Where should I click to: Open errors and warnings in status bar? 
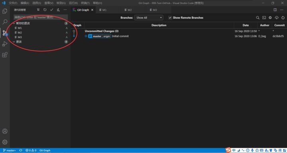click(x=31, y=151)
